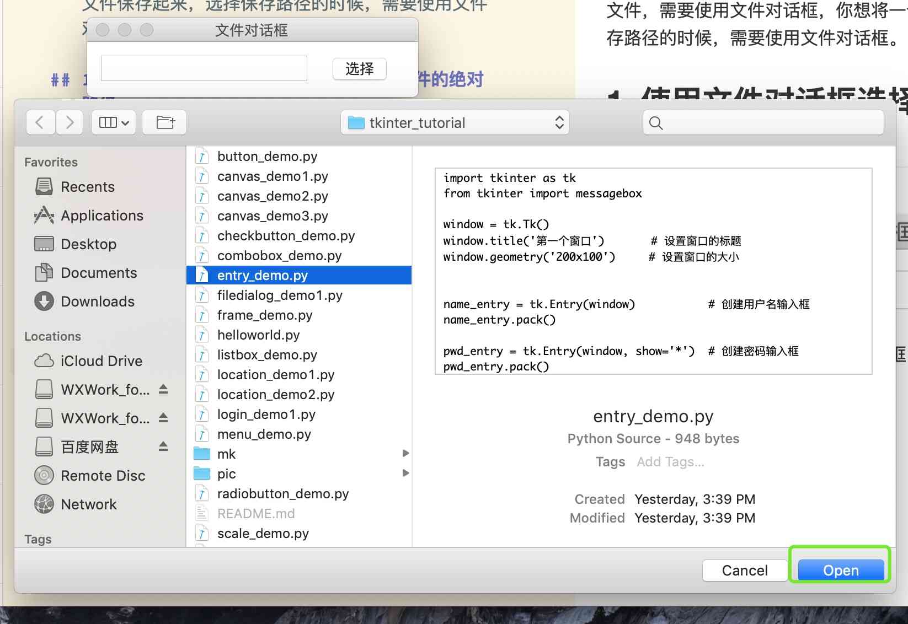
Task: Eject the first WXWork volume
Action: 163,389
